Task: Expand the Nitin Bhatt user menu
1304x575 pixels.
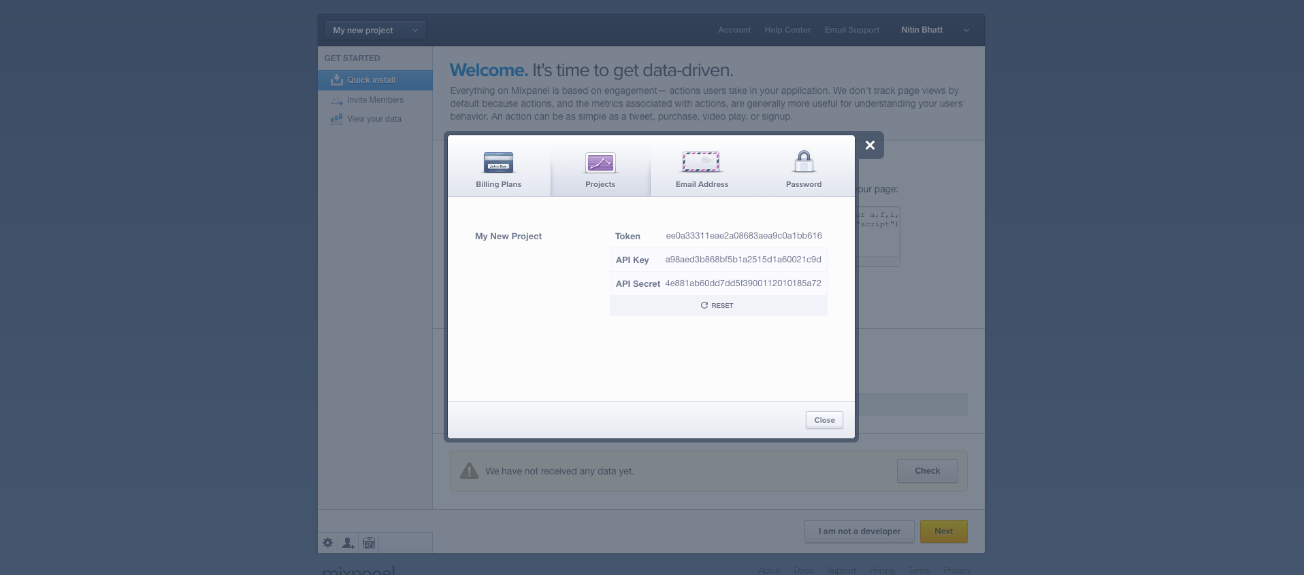Action: tap(935, 30)
